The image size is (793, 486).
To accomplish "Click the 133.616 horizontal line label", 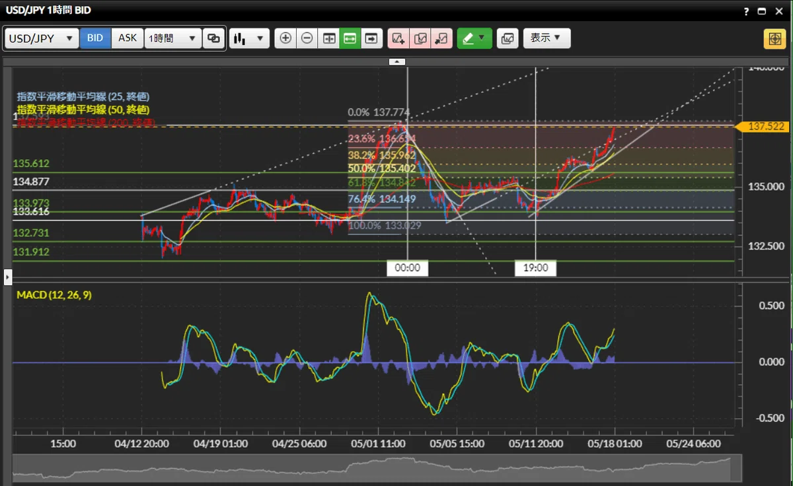I will (31, 211).
